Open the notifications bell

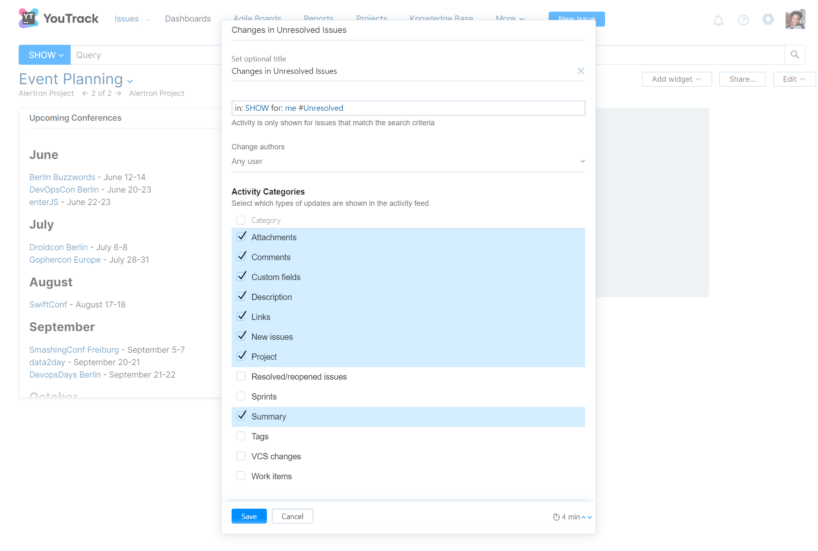point(718,20)
